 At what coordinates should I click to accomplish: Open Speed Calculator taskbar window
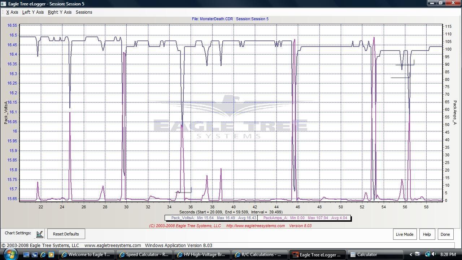click(144, 255)
